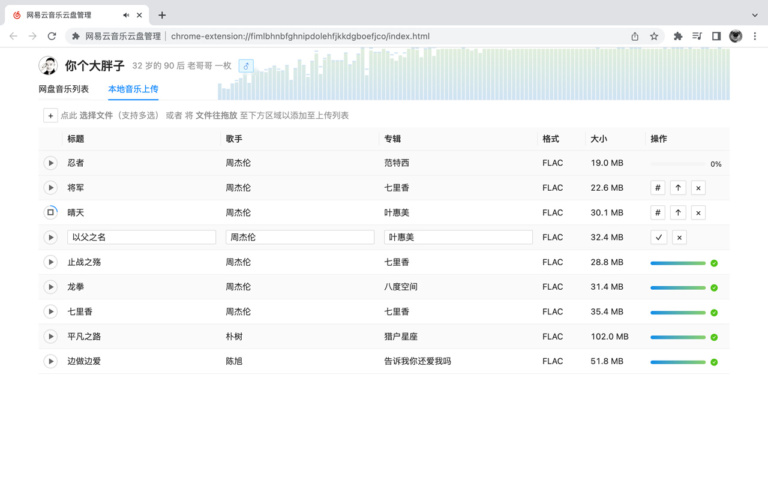Select the 本地音乐上传 tab

point(133,88)
